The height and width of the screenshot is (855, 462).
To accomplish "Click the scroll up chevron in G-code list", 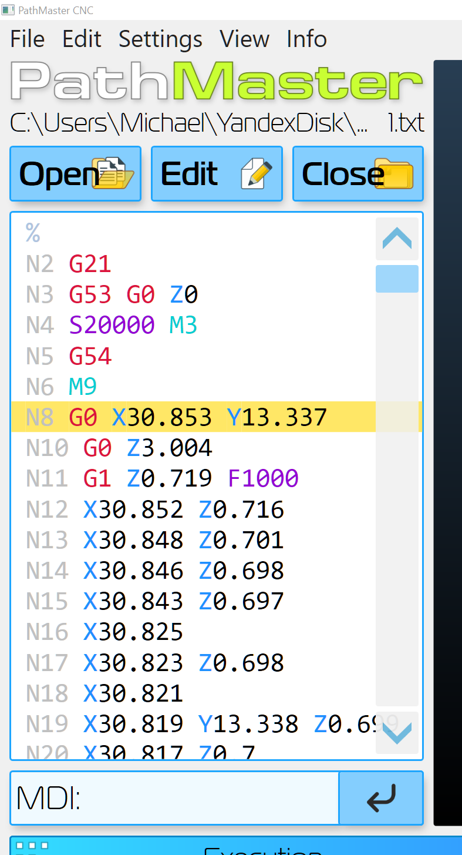I will point(397,239).
